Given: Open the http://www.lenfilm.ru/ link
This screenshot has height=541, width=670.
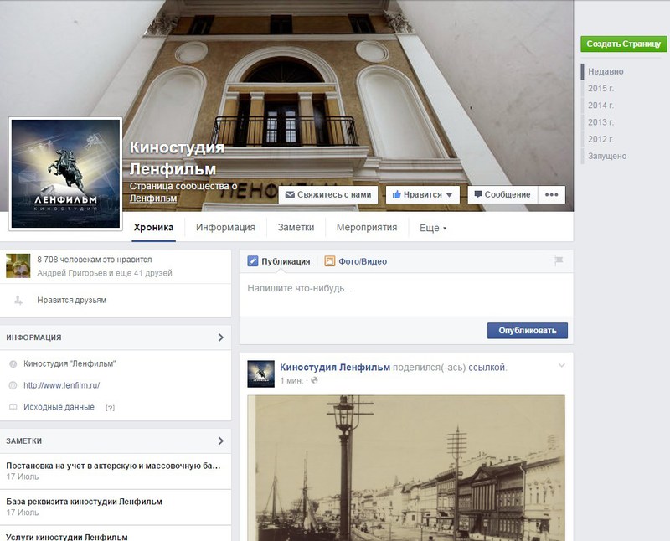Looking at the screenshot, I should click(61, 385).
